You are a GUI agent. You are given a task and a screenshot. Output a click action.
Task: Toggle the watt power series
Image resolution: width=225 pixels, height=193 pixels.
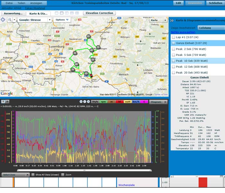(128, 102)
